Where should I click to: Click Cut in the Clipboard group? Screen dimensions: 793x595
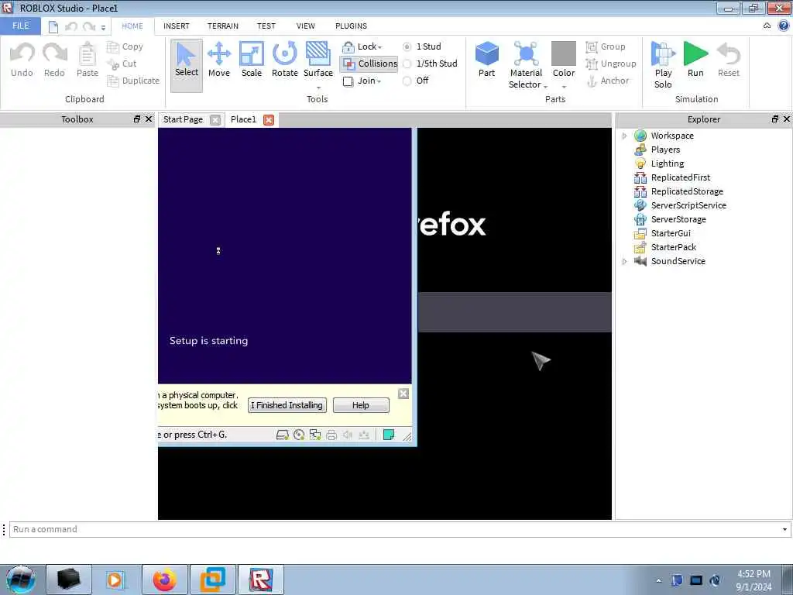point(122,64)
